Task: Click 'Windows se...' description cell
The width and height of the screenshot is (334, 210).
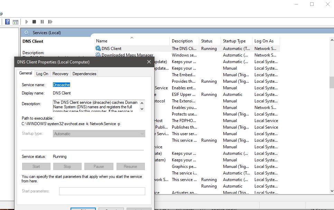Action: point(184,55)
